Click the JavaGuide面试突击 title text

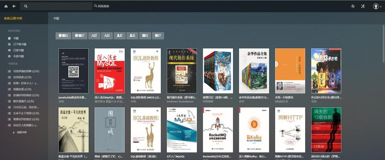73,97
